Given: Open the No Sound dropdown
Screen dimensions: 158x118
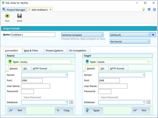Looking at the screenshot, I should click(x=130, y=41).
